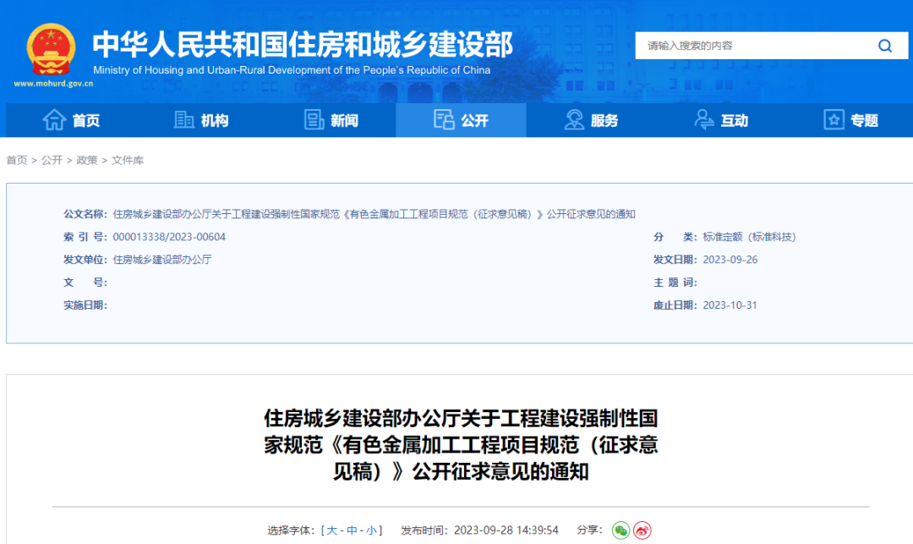
Task: Share the article via the red Weibo icon
Action: (x=642, y=530)
